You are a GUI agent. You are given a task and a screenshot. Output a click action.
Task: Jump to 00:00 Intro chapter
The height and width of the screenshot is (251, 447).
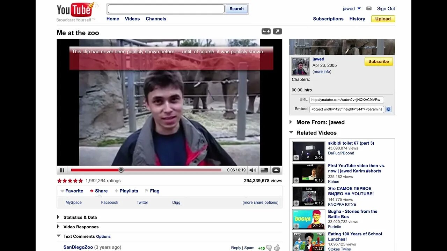click(302, 90)
